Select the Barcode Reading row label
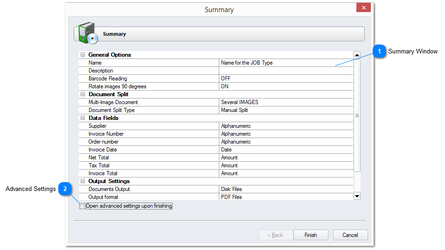Image resolution: width=445 pixels, height=250 pixels. pyautogui.click(x=108, y=79)
